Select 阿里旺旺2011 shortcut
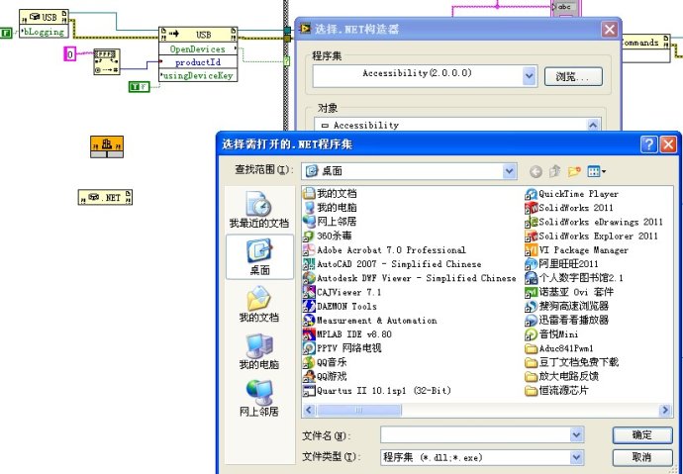Screen dimensions: 683x474 pyautogui.click(x=561, y=264)
